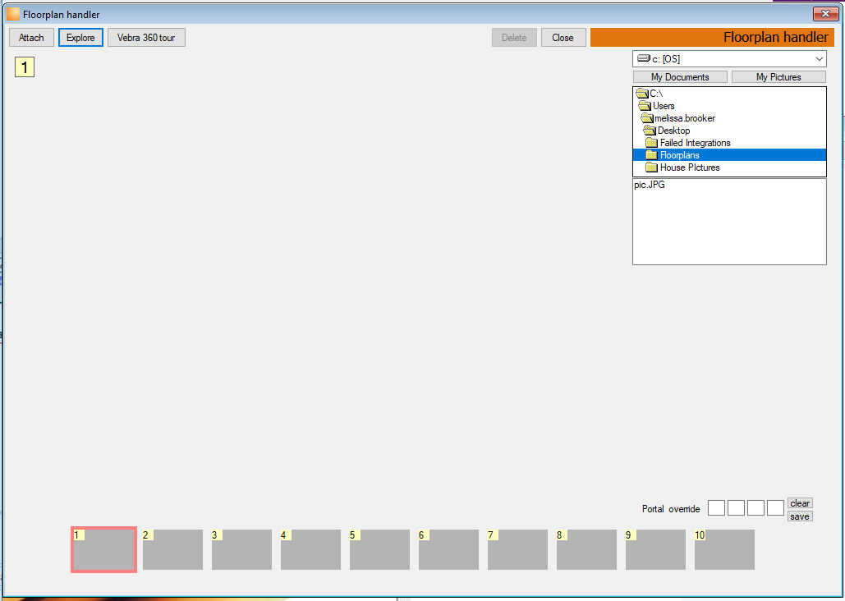Viewport: 845px width, 601px height.
Task: Click the Users open-folder icon
Action: 645,106
